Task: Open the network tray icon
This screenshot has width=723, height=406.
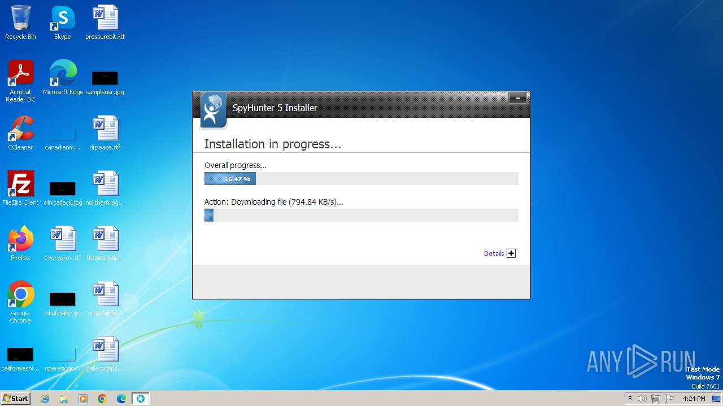Action: (x=656, y=399)
